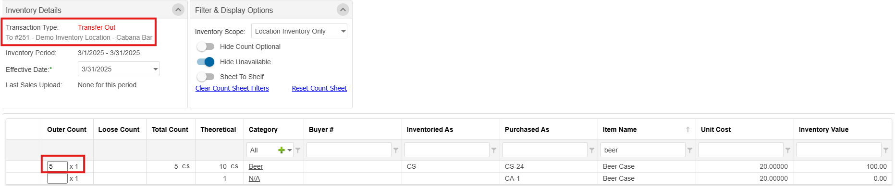
Task: Open the Effective Date dropdown
Action: (x=118, y=69)
